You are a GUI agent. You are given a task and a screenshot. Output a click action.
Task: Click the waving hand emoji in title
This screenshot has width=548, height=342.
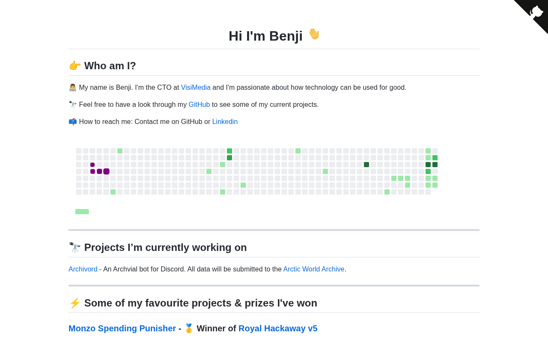tap(314, 34)
